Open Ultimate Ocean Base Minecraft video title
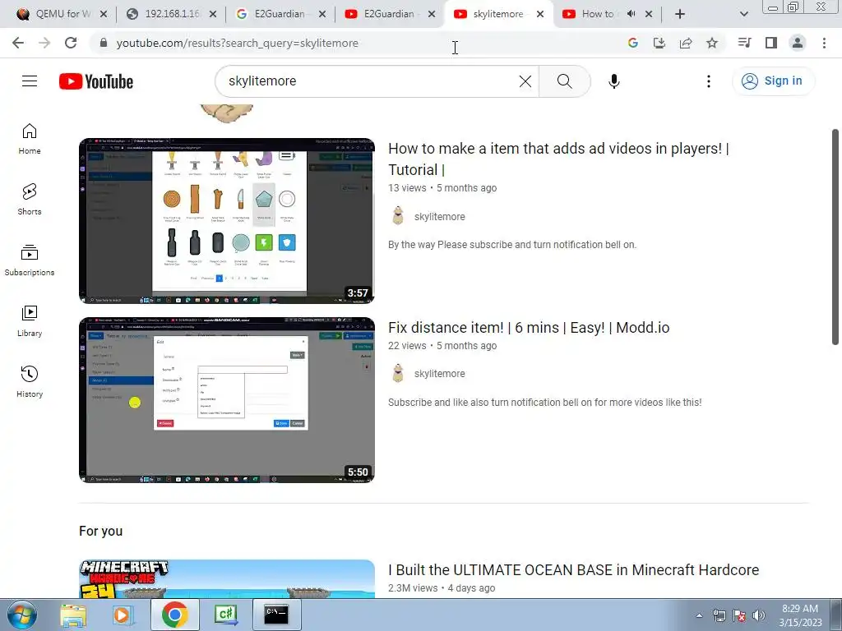The image size is (842, 631). tap(573, 570)
